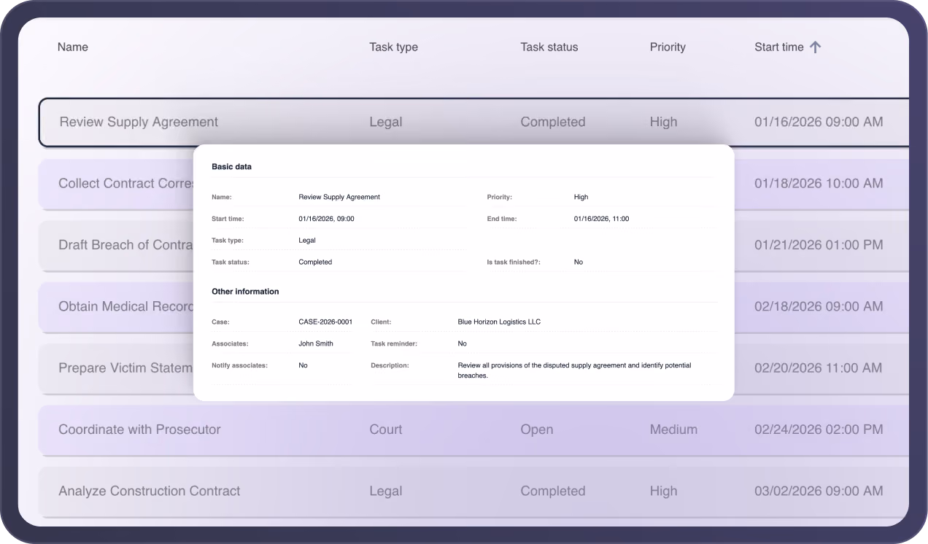Click the 02/20/2026 11:00 AM start time
928x544 pixels.
point(819,368)
